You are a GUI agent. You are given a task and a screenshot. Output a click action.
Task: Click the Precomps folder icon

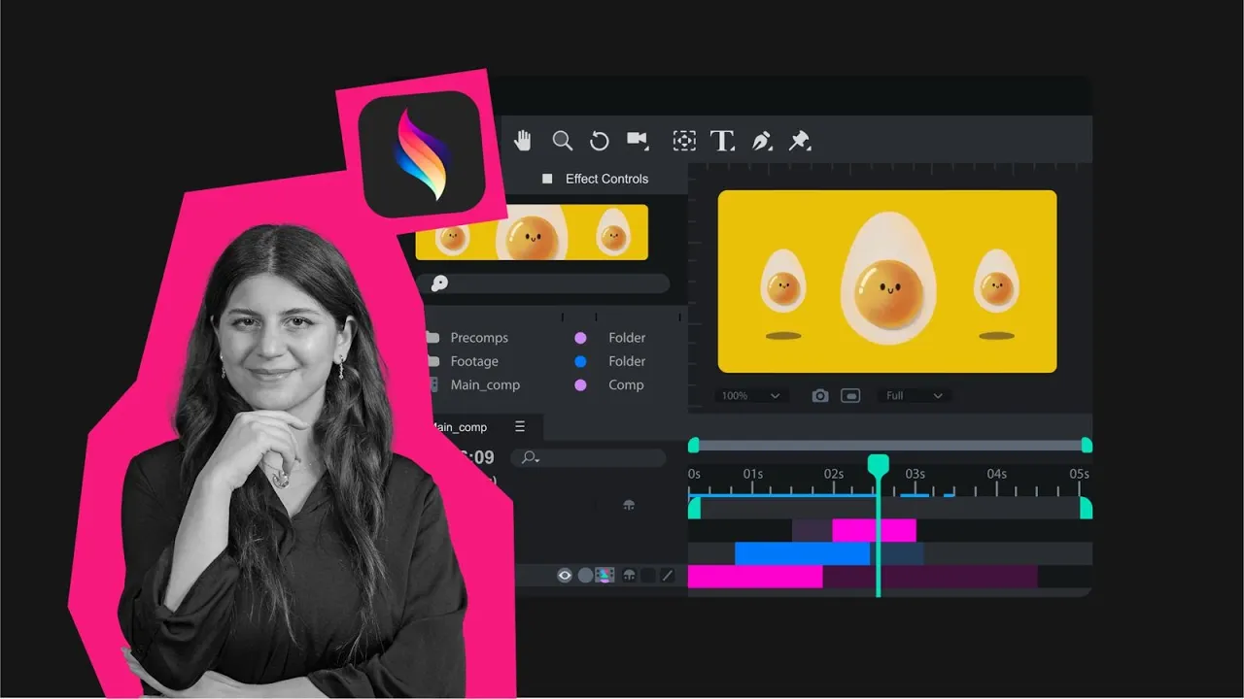[432, 338]
